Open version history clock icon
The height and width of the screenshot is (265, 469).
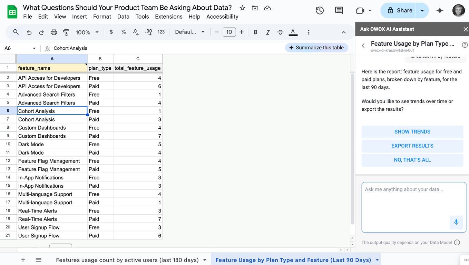(x=320, y=11)
